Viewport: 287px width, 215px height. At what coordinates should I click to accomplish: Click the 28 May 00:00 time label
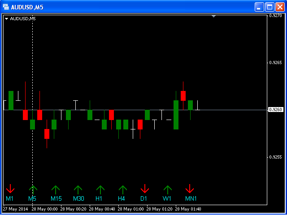45,209
